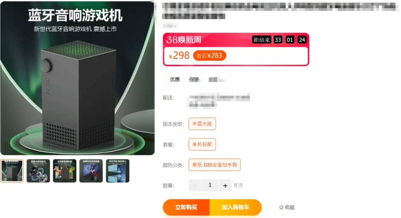Pick the 黑色 D20全套加手柄 color option
This screenshot has height=218, width=401.
pos(214,165)
